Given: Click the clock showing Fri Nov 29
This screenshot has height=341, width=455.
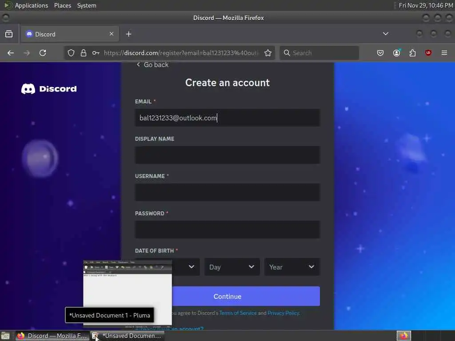Looking at the screenshot, I should [x=426, y=5].
